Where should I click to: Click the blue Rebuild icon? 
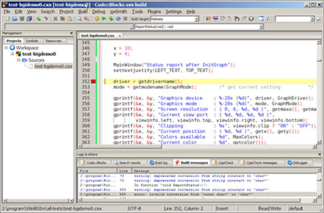click(118, 19)
